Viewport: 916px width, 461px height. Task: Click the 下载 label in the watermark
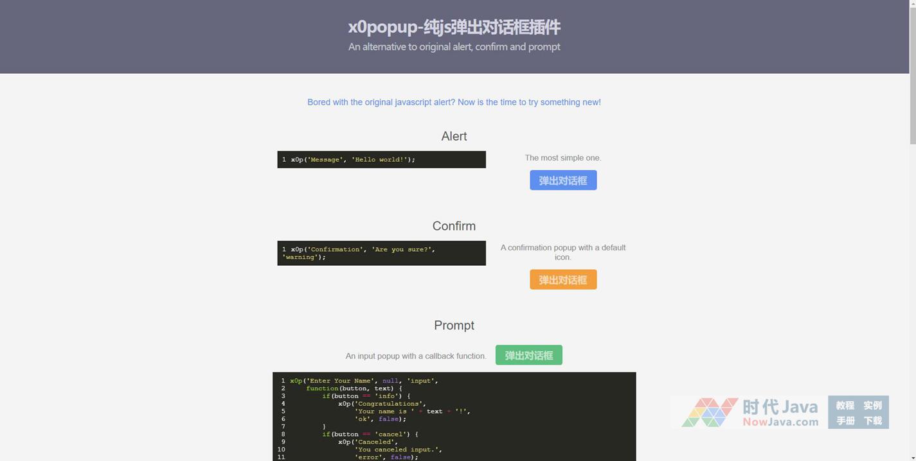(x=872, y=421)
